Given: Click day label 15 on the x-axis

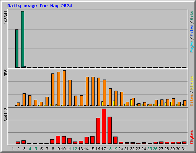Looking at the screenshot, I should pyautogui.click(x=92, y=149).
